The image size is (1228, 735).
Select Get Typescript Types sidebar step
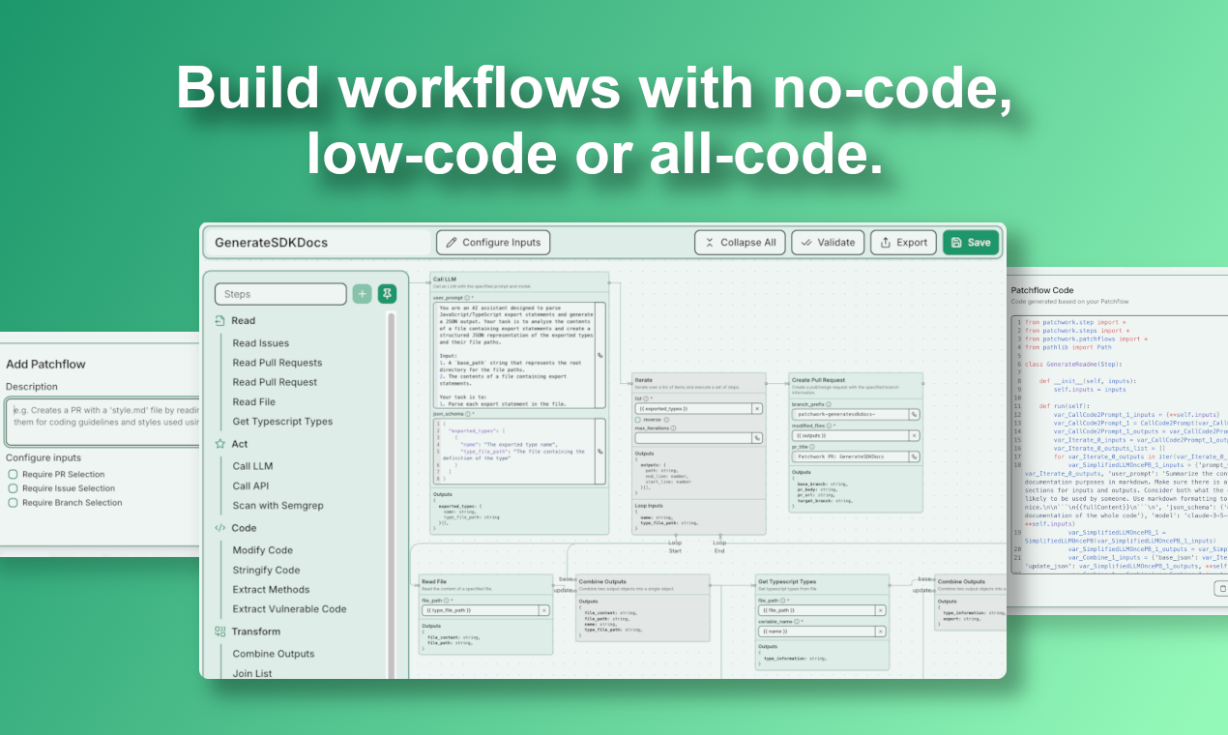pyautogui.click(x=282, y=422)
